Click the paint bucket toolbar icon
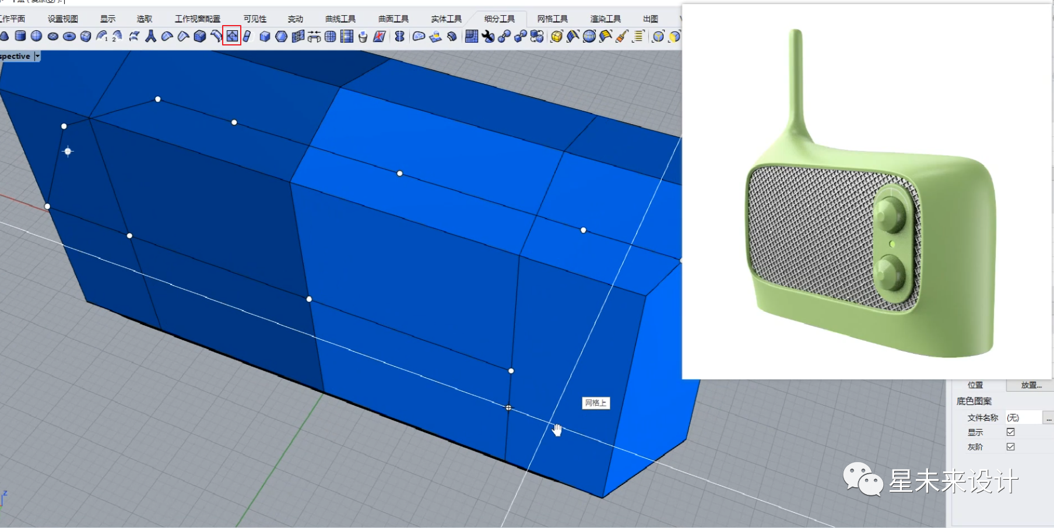The width and height of the screenshot is (1054, 528). tap(363, 36)
